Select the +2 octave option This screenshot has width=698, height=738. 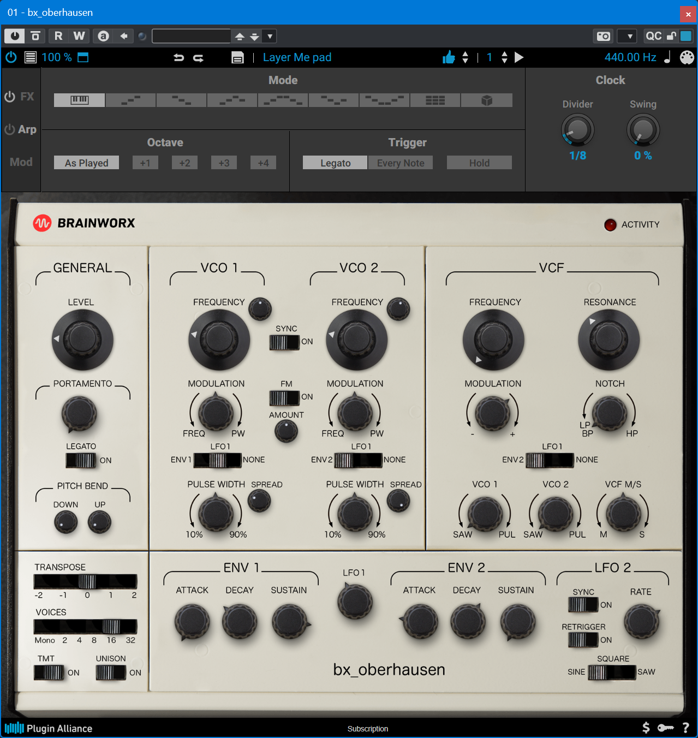(184, 163)
